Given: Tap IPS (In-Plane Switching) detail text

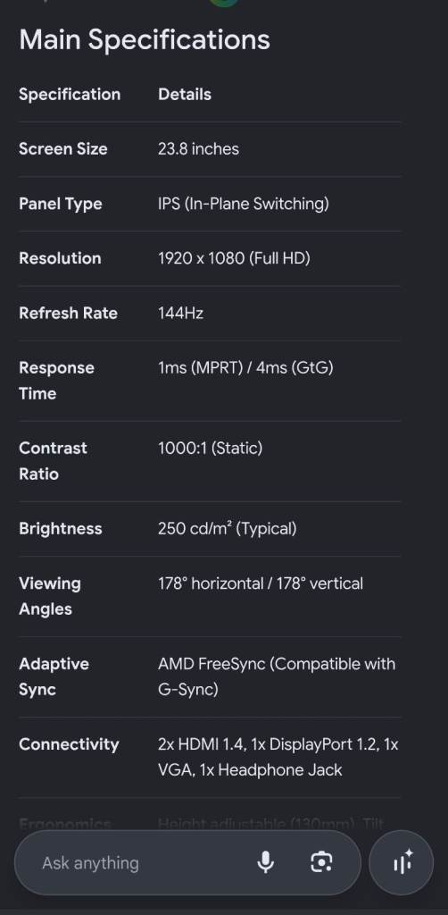Looking at the screenshot, I should click(243, 204).
